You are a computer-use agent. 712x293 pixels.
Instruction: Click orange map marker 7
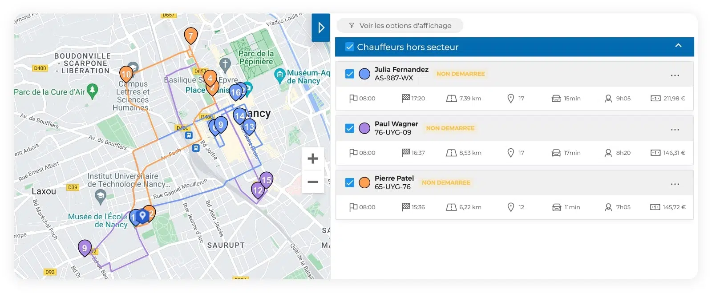[x=191, y=36]
